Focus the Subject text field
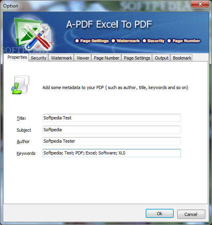The height and width of the screenshot is (225, 212). click(x=112, y=130)
